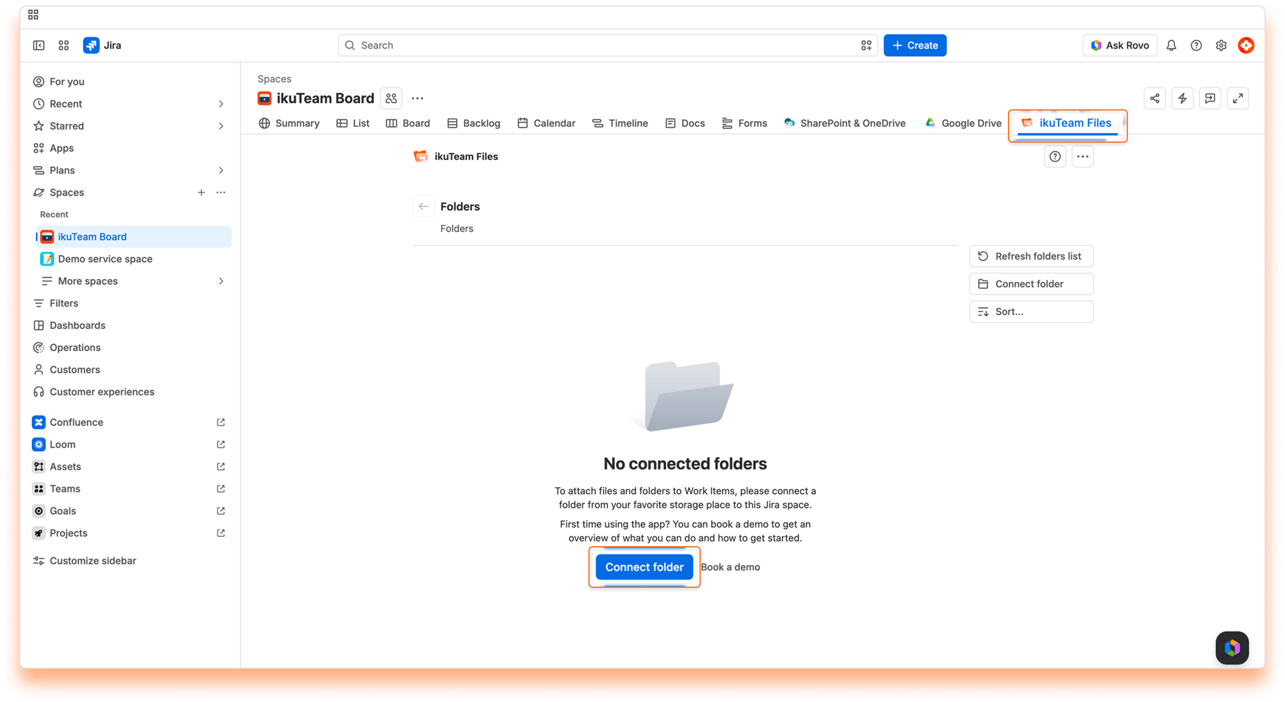Image resolution: width=1285 pixels, height=702 pixels.
Task: Switch to the Board tab
Action: point(408,123)
